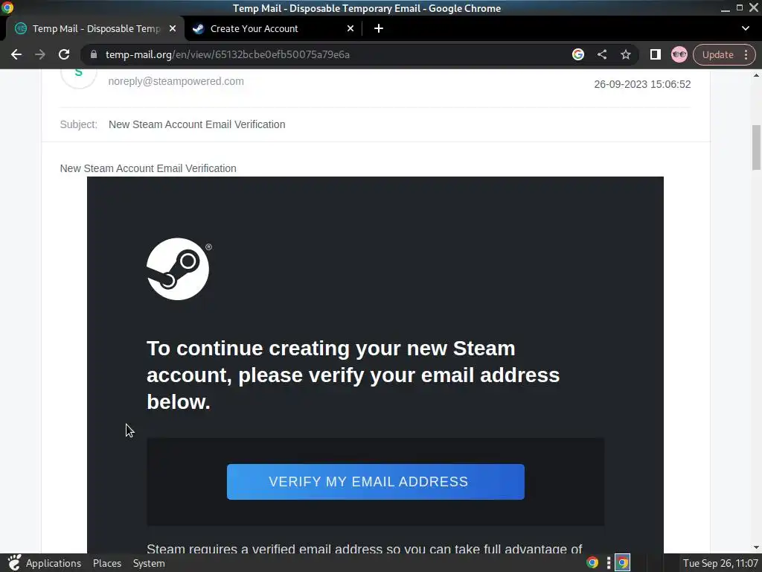Open a new browser tab
Image resolution: width=762 pixels, height=572 pixels.
pyautogui.click(x=379, y=29)
